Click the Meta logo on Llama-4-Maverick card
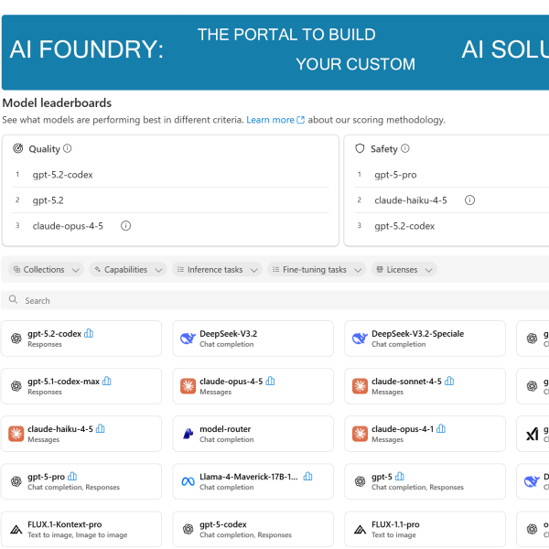Screen dimensions: 549x549 188,482
